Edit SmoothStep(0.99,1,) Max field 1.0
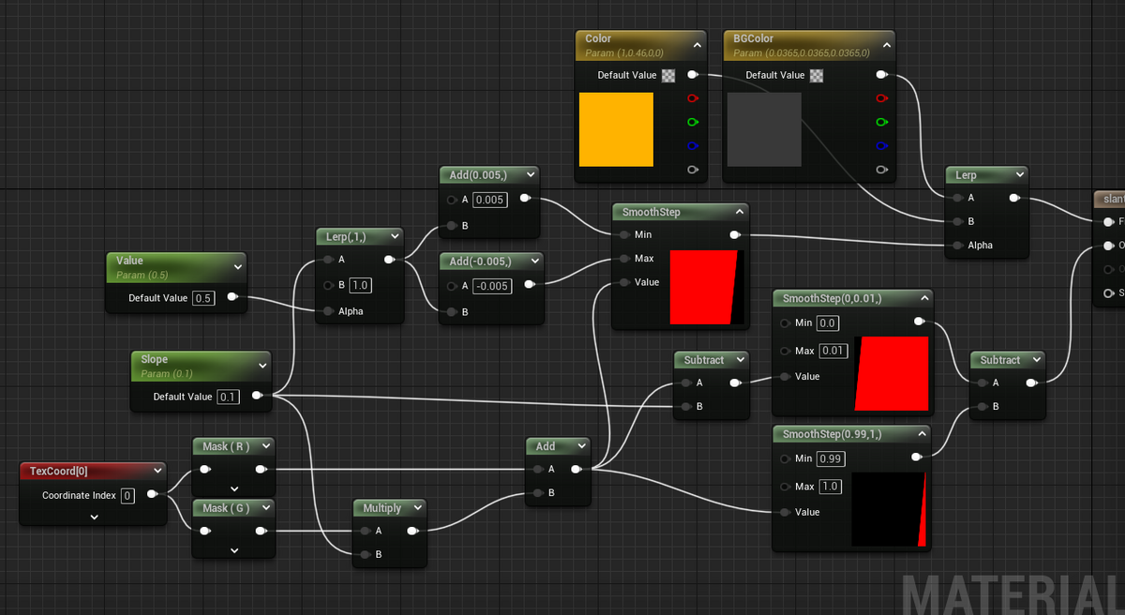The width and height of the screenshot is (1125, 615). pyautogui.click(x=830, y=487)
